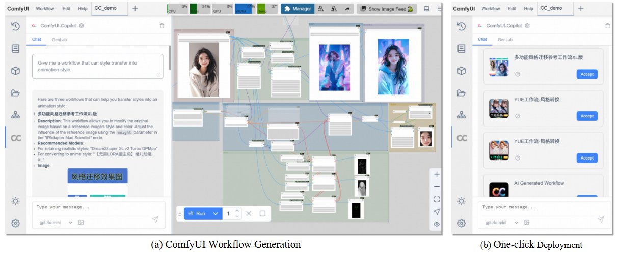Image resolution: width=619 pixels, height=253 pixels.
Task: Expand the Run button dropdown arrow
Action: tap(216, 214)
